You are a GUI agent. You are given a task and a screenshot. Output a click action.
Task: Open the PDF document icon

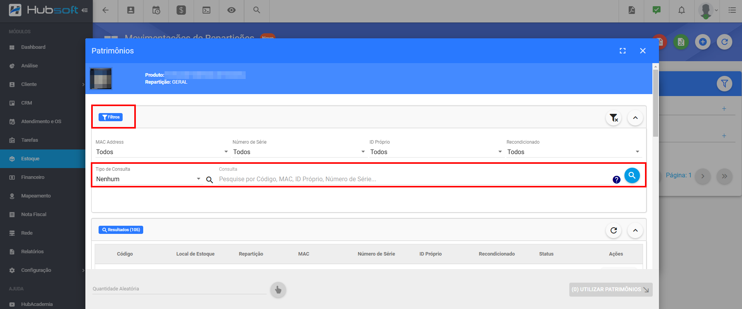[632, 10]
